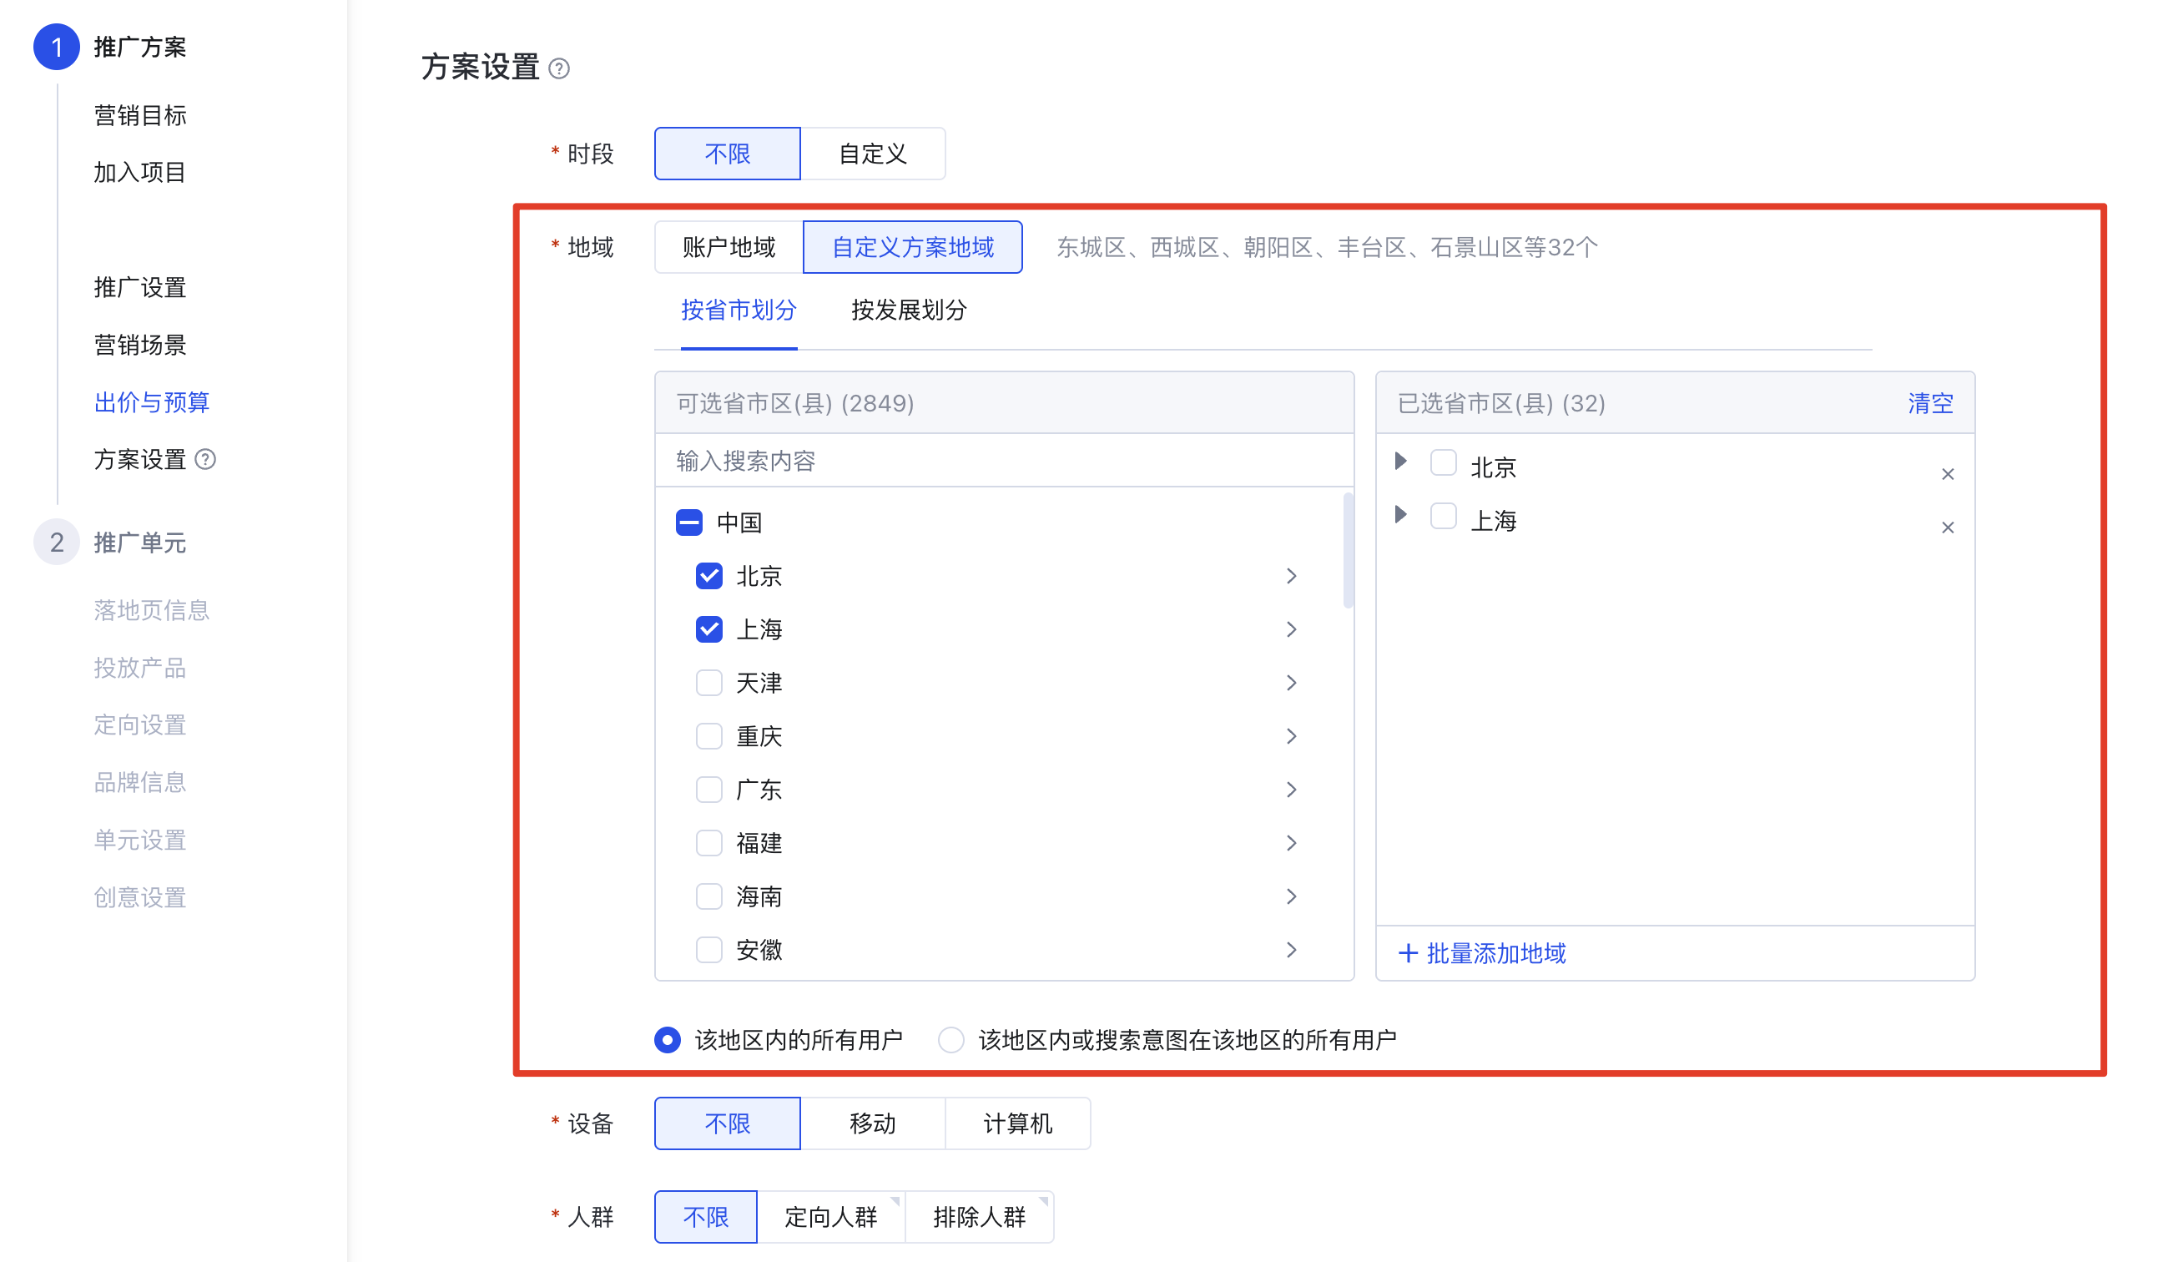Click plus icon 批量添加地域

point(1407,952)
